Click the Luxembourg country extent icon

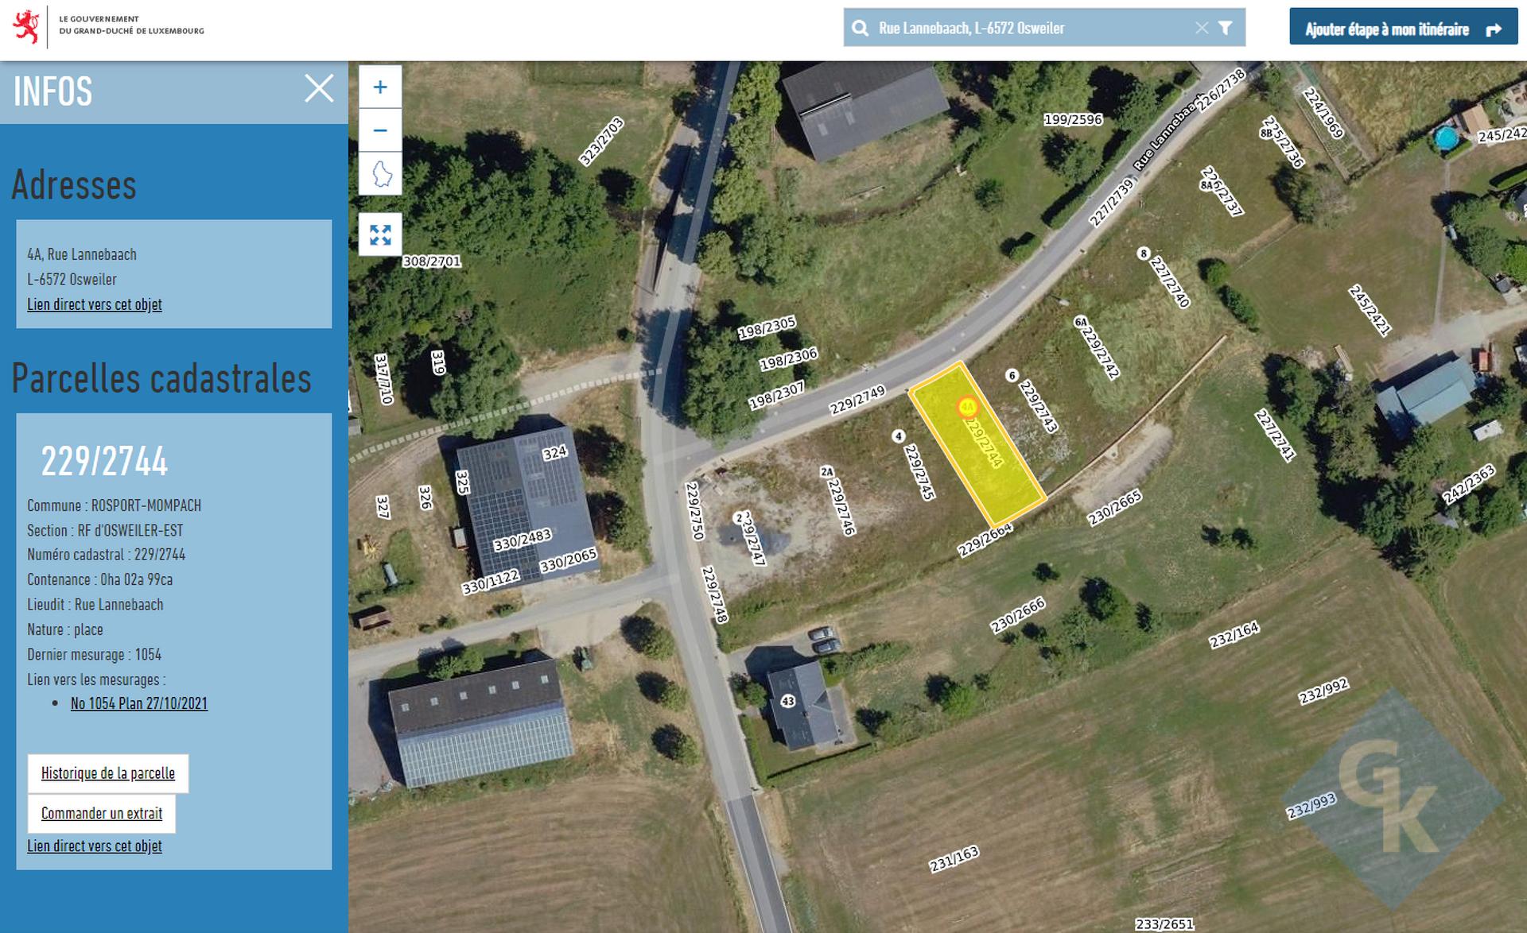coord(380,173)
